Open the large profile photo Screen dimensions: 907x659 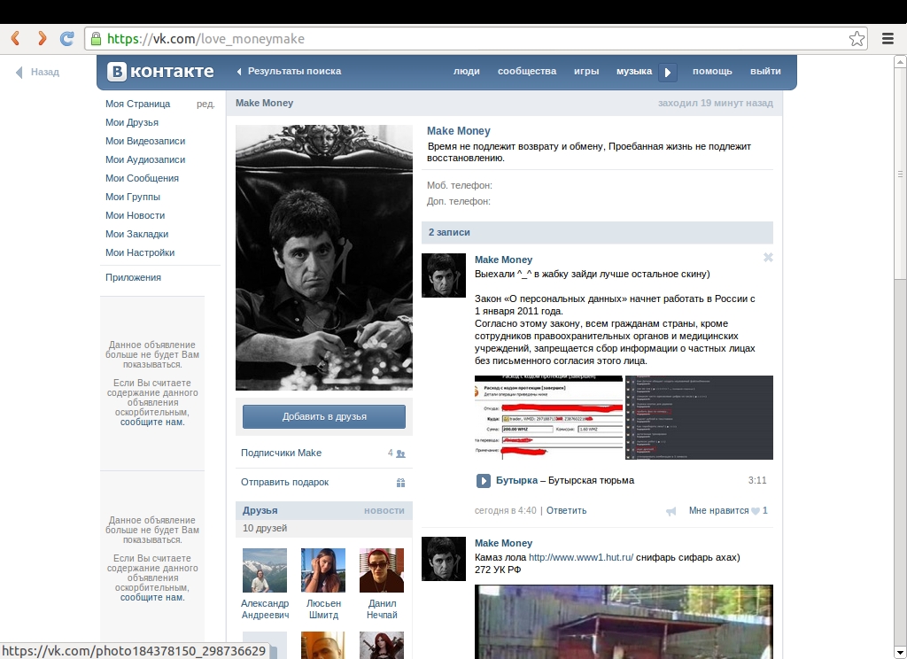click(324, 258)
